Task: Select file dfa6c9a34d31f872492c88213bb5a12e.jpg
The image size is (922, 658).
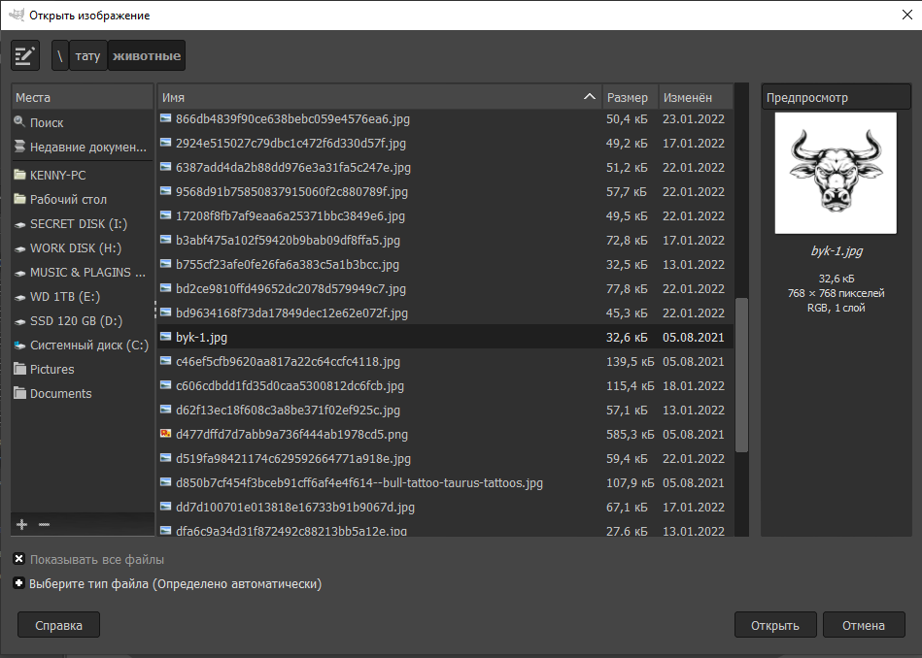Action: point(445,529)
